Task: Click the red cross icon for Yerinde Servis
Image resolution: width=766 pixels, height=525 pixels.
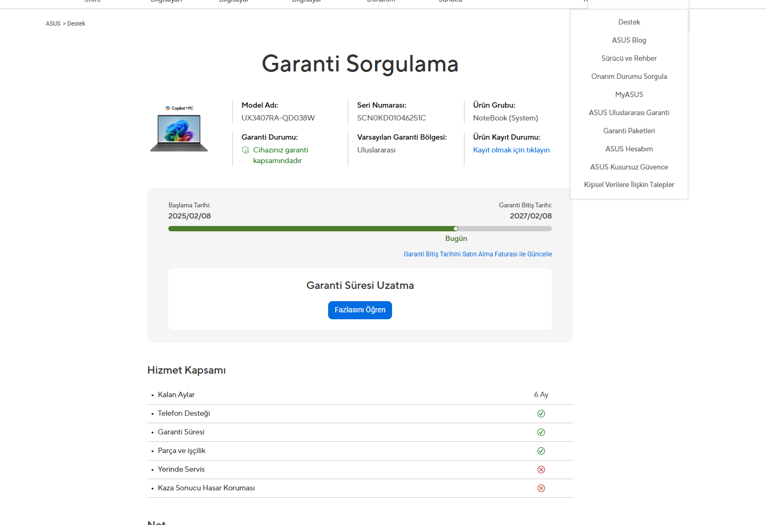Action: click(x=541, y=470)
